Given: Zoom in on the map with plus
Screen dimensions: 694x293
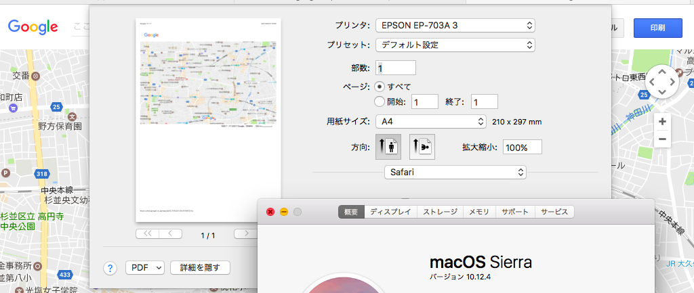Looking at the screenshot, I should pos(662,122).
